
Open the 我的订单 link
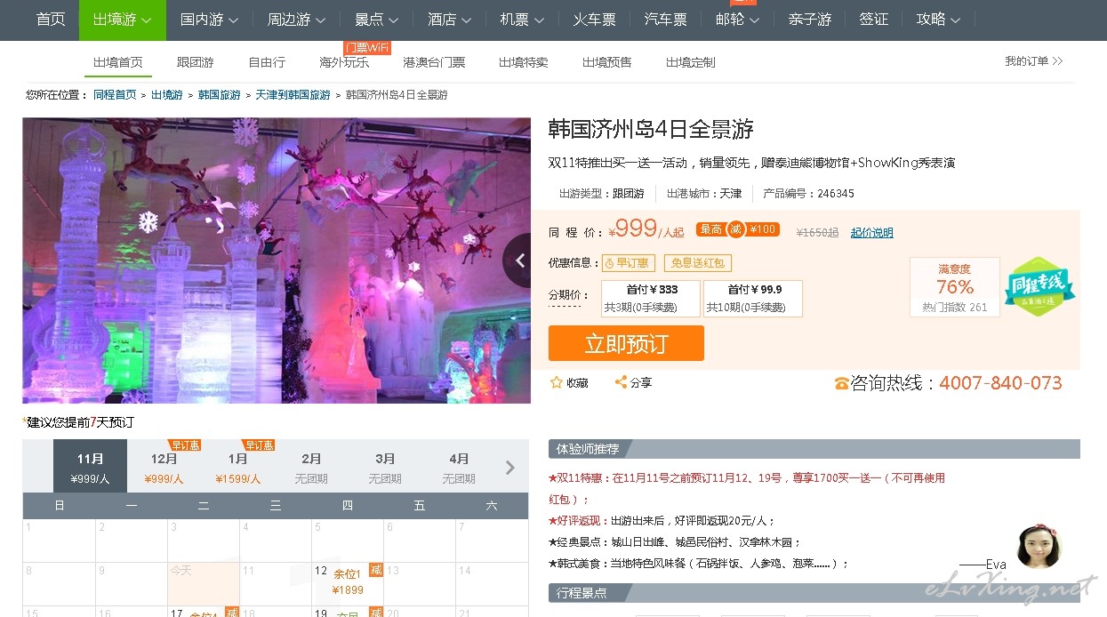tap(1033, 61)
